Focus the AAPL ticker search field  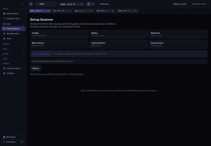[46, 4]
